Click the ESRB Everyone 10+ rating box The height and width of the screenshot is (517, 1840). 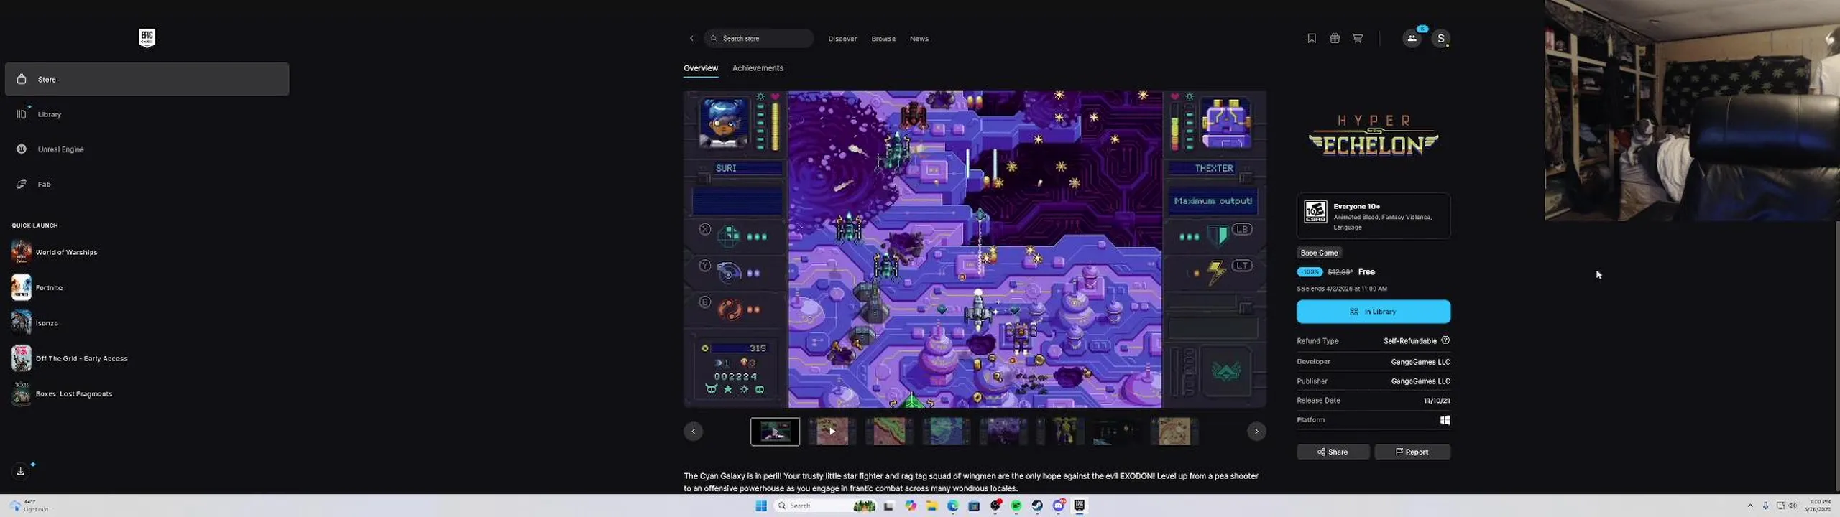(1374, 215)
